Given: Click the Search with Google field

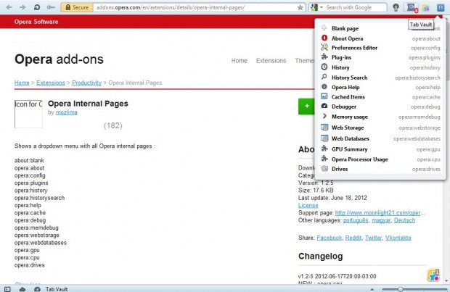Looking at the screenshot, I should click(356, 7).
